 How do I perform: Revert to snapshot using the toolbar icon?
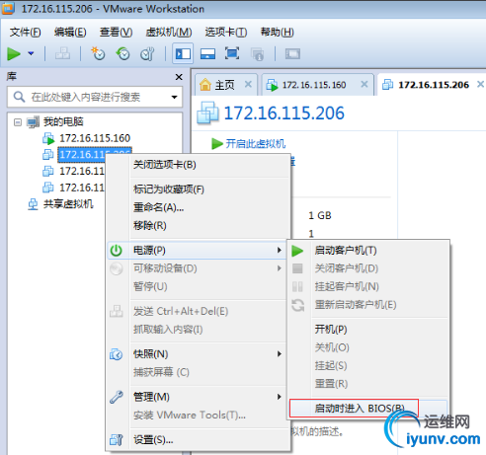pyautogui.click(x=122, y=53)
